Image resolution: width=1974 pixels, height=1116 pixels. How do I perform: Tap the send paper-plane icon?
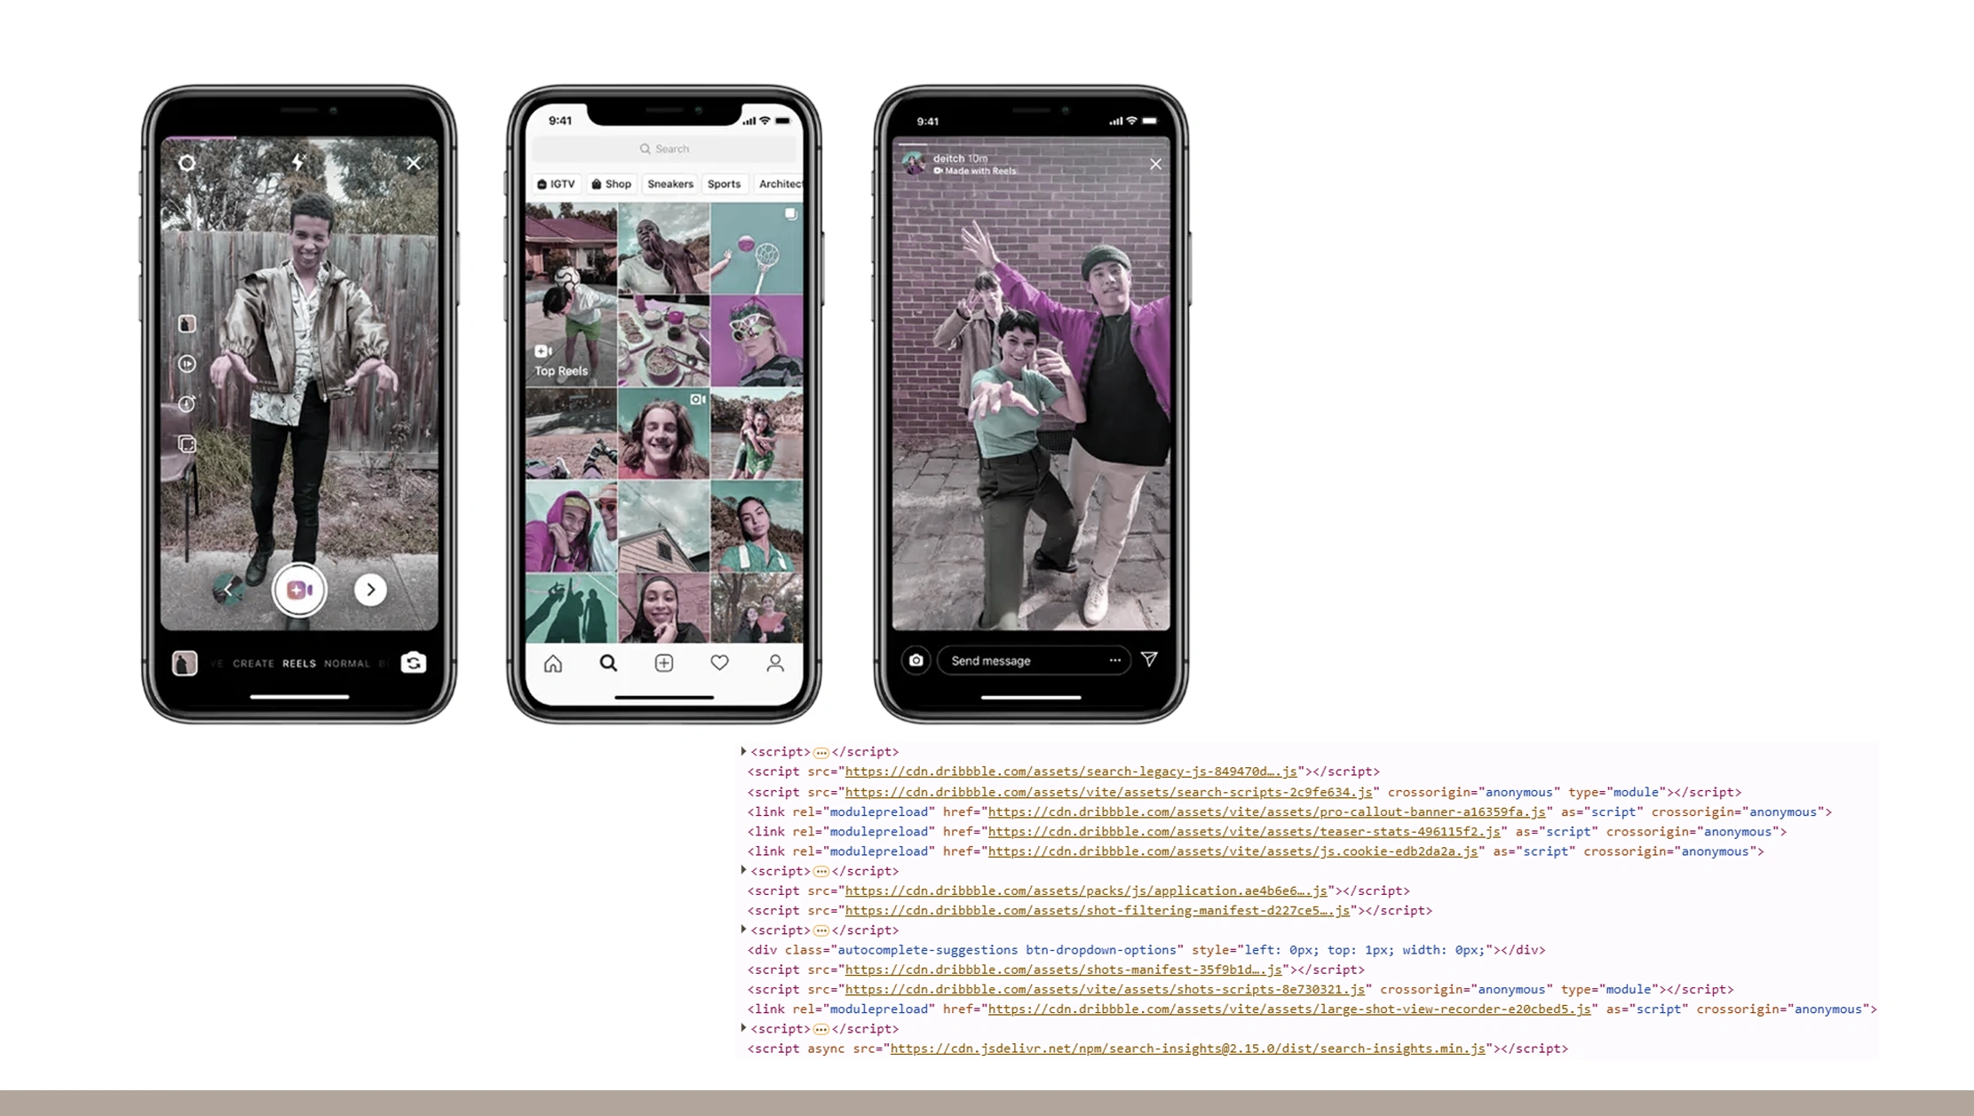click(x=1149, y=659)
